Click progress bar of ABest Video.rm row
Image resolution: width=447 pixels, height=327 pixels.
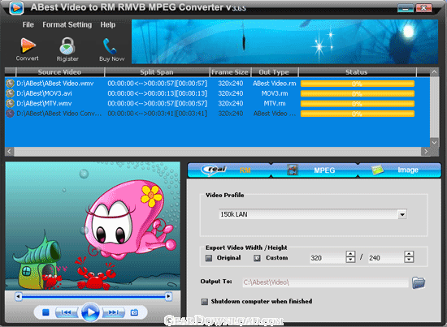tap(358, 84)
